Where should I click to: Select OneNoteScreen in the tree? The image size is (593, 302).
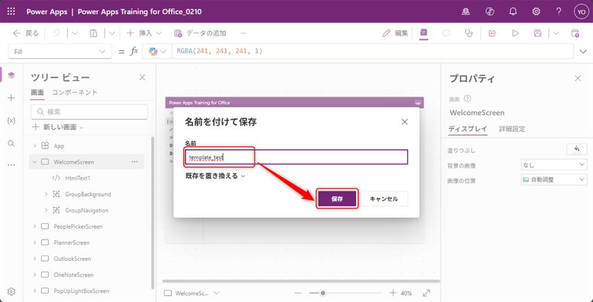(x=74, y=275)
